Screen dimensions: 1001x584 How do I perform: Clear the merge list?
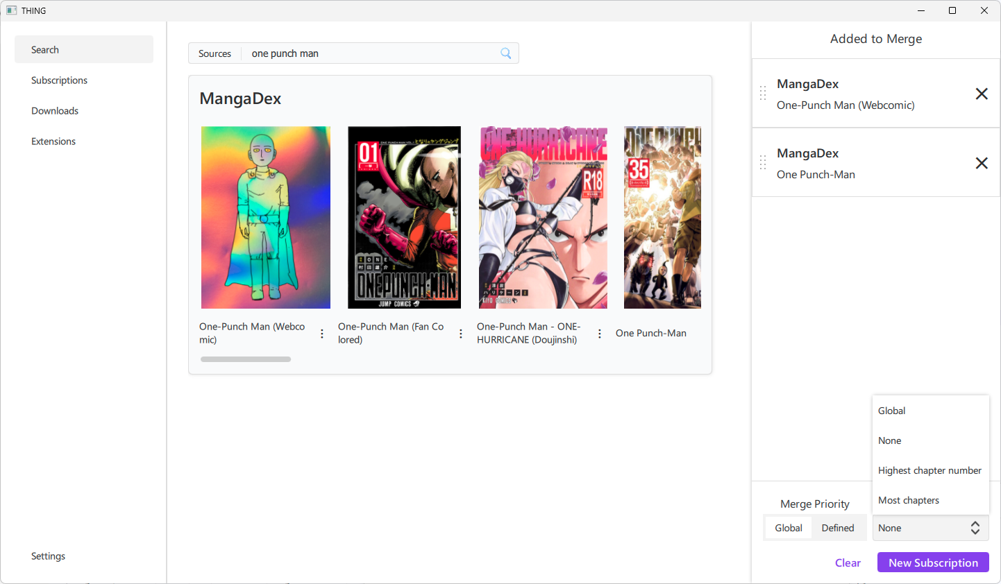[x=848, y=562]
